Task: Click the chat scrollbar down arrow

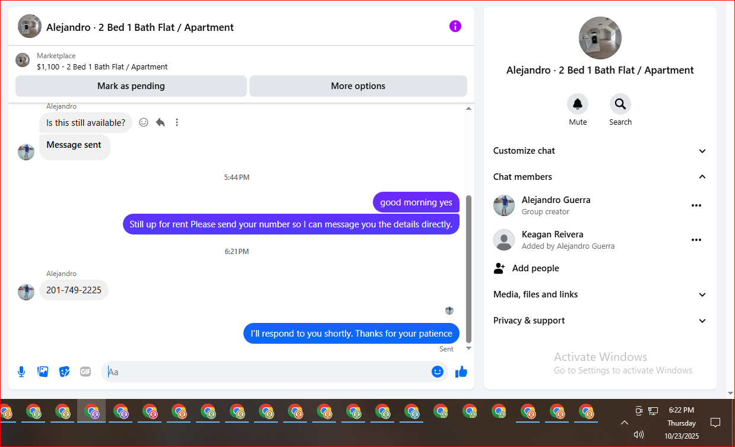Action: (x=468, y=348)
